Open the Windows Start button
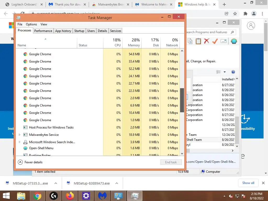The height and width of the screenshot is (201, 268). tap(6, 196)
